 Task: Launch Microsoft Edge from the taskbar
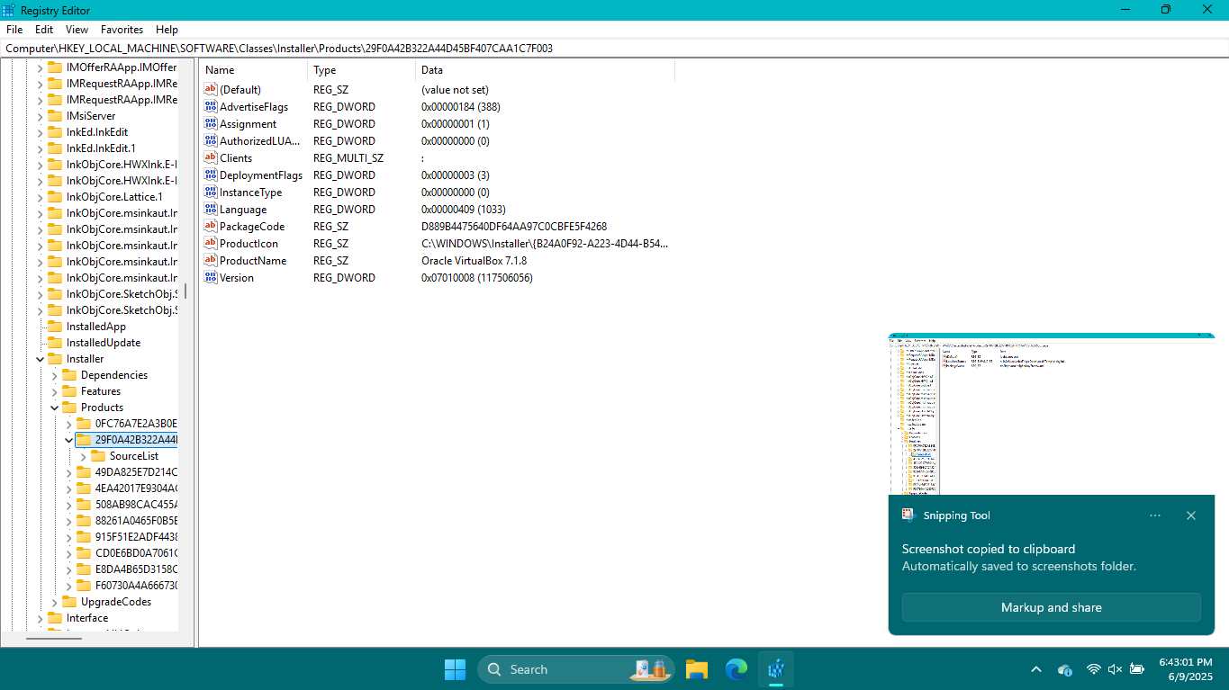click(x=736, y=669)
